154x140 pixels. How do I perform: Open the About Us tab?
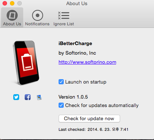tap(12, 18)
